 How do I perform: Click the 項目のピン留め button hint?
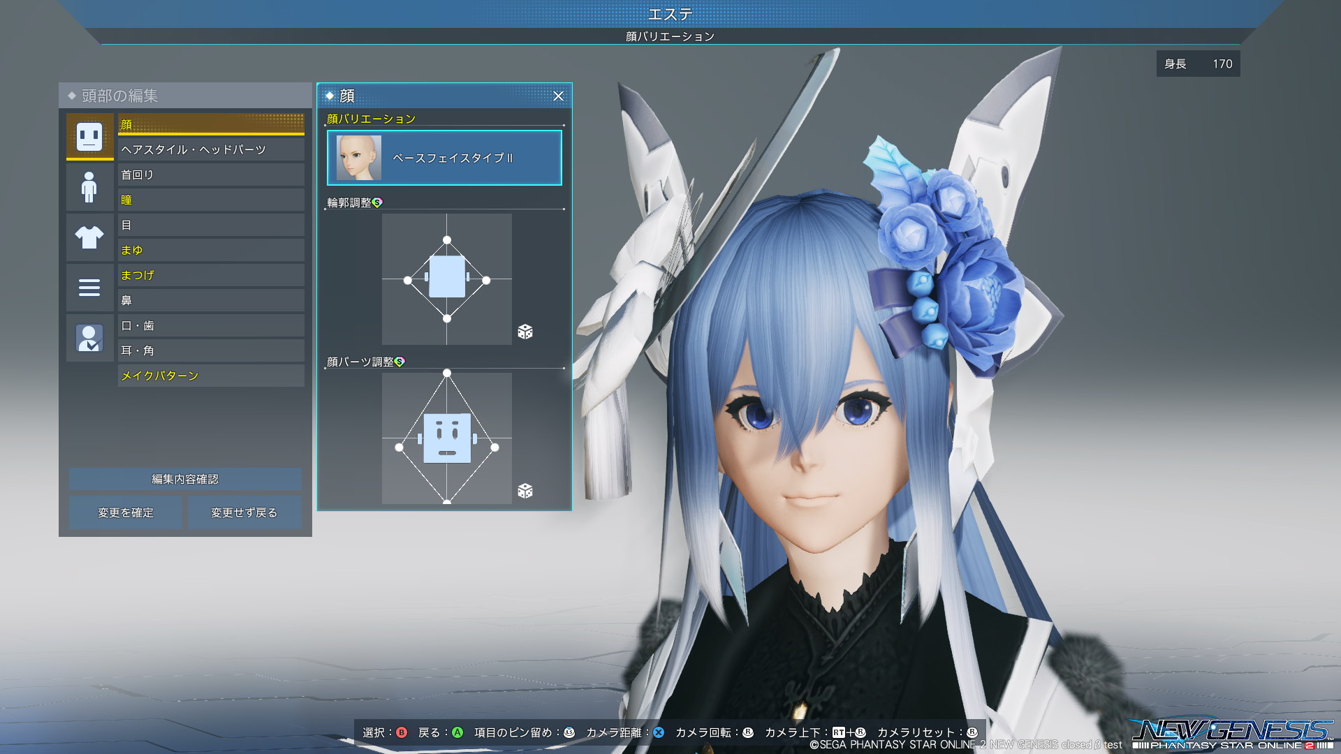click(x=525, y=732)
